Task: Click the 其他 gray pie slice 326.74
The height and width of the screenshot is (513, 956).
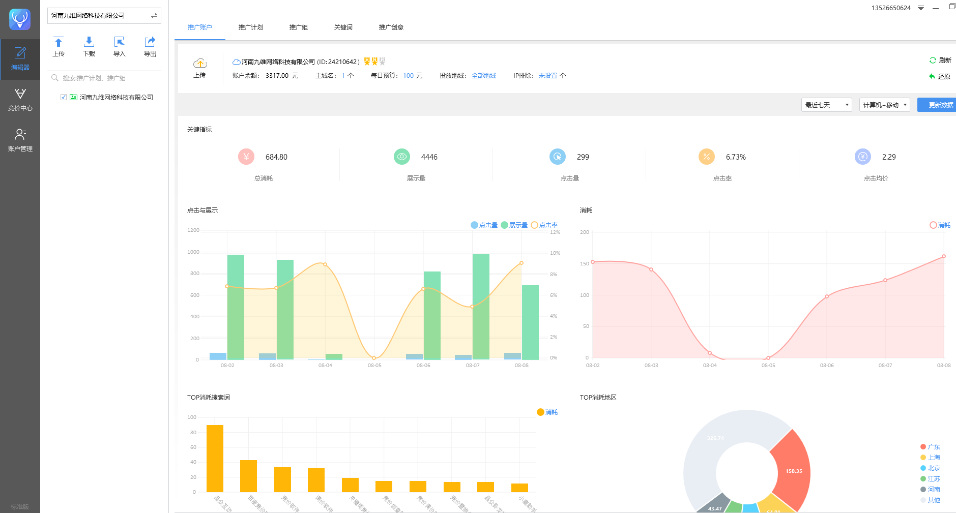Action: coord(715,438)
